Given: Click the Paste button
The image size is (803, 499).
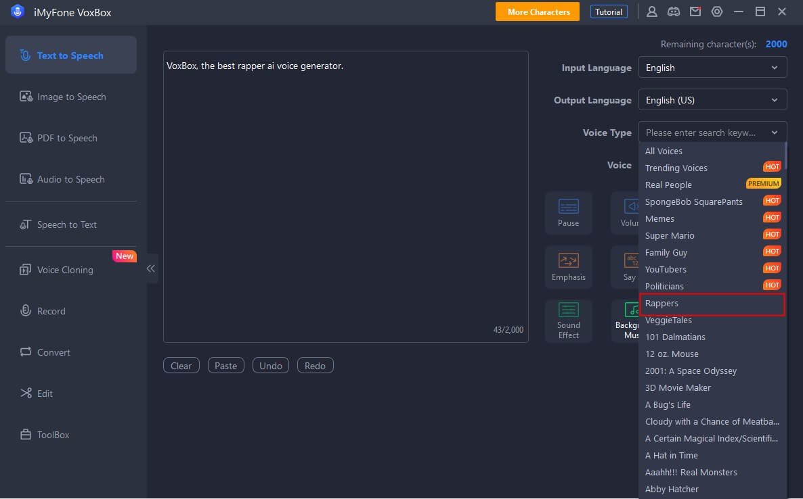Looking at the screenshot, I should (x=226, y=366).
